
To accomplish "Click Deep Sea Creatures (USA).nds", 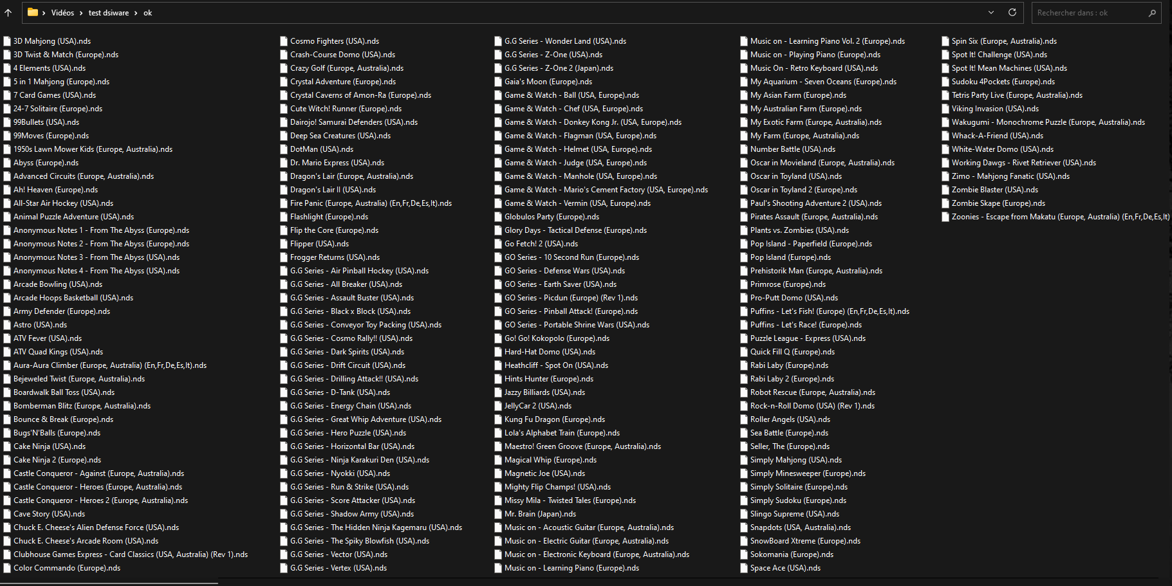I will [x=340, y=136].
